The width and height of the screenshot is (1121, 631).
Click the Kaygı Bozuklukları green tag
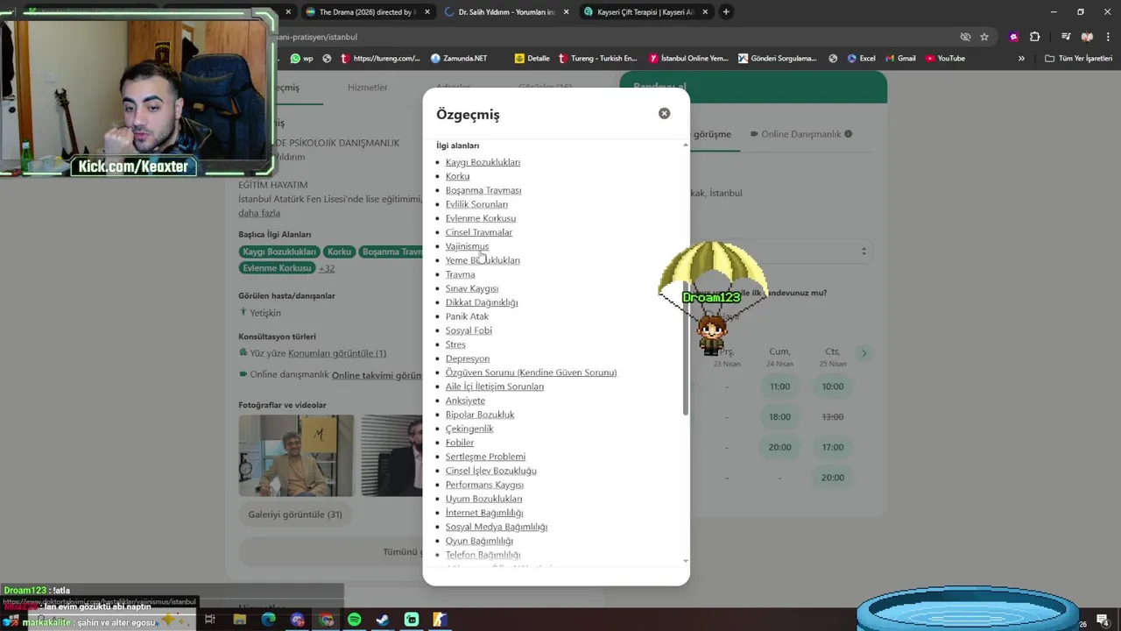[x=279, y=252]
